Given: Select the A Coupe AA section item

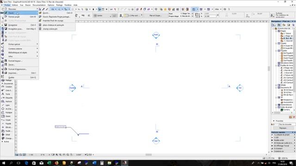Looking at the screenshot, I should 287,46.
